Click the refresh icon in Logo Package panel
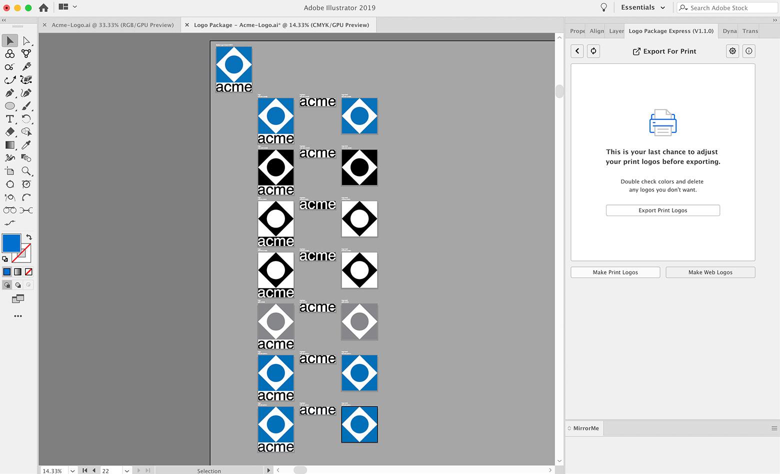Image resolution: width=780 pixels, height=474 pixels. pyautogui.click(x=593, y=51)
